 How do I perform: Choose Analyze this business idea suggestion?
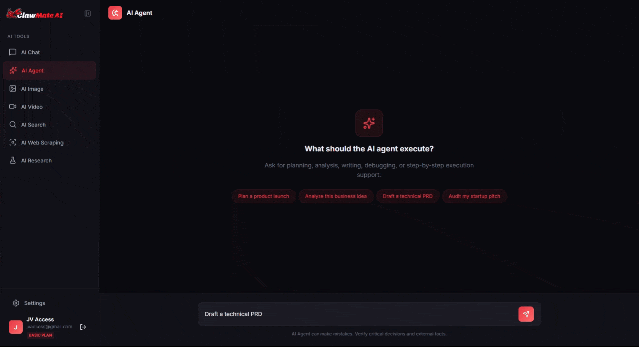tap(336, 196)
